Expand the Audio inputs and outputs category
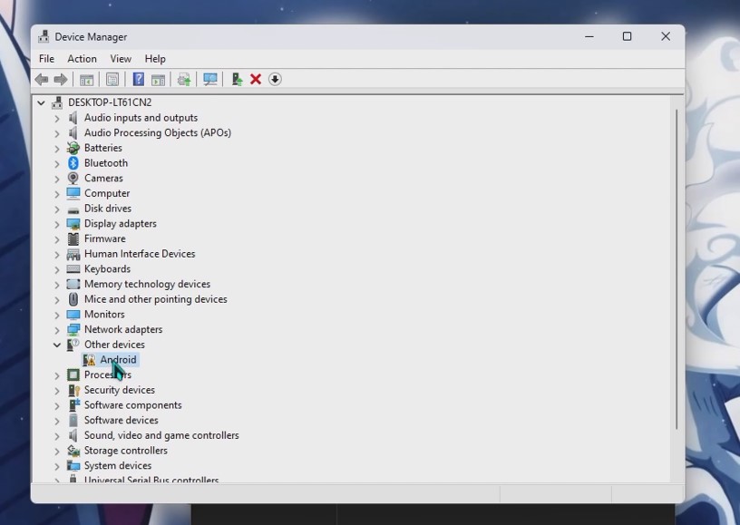 (x=57, y=118)
